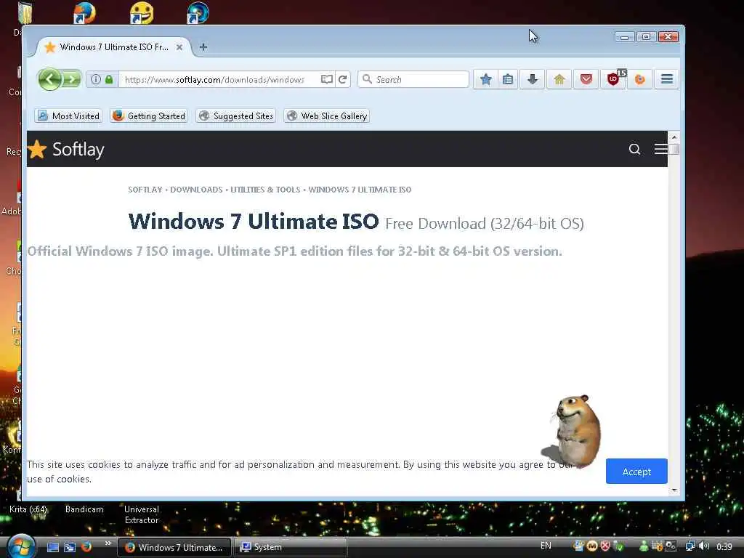Toggle Reader View icon in address bar
The image size is (744, 558).
[326, 79]
